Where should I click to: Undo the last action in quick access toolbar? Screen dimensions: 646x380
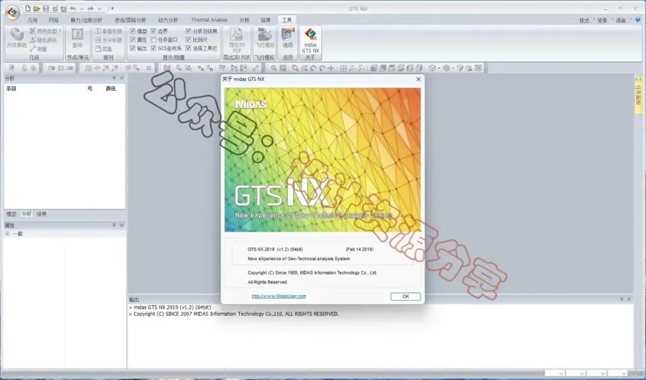point(73,8)
